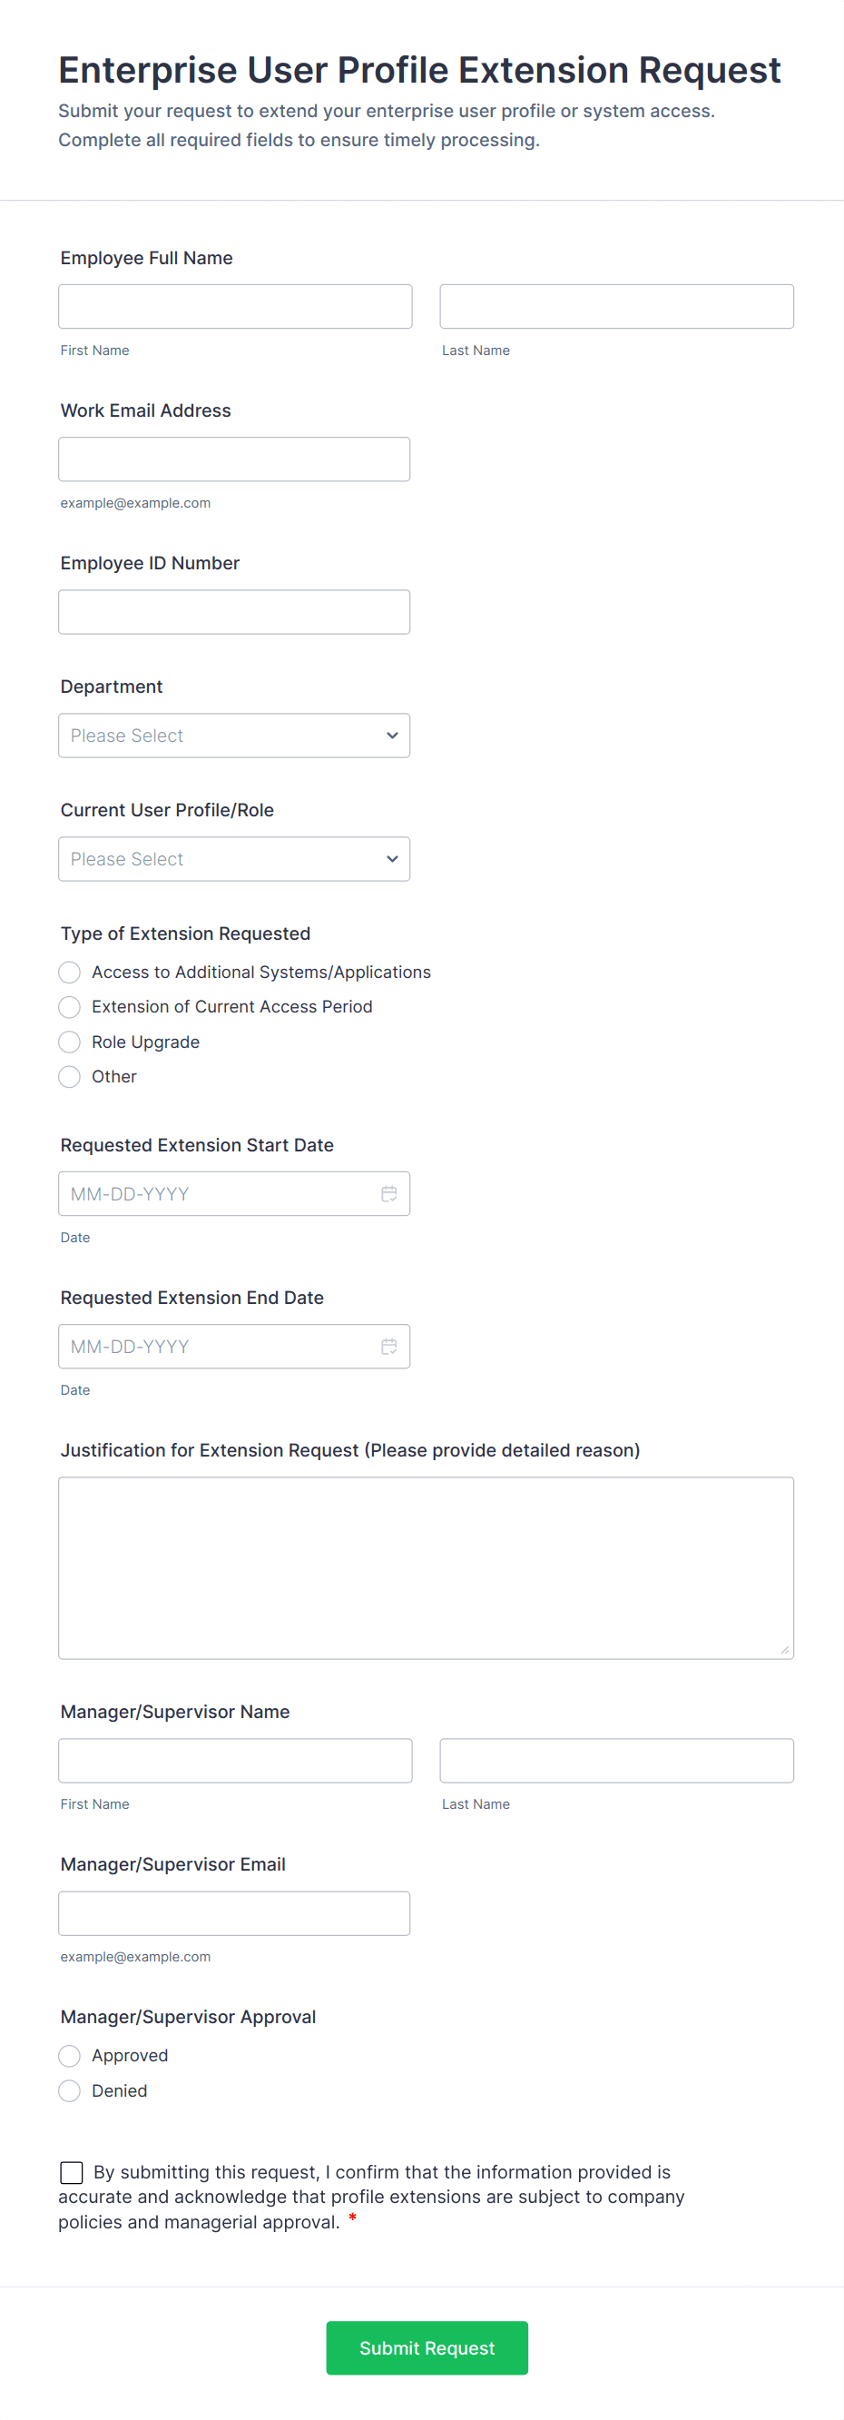Image resolution: width=844 pixels, height=2420 pixels.
Task: Check the confirmation acknowledgment checkbox
Action: (72, 2172)
